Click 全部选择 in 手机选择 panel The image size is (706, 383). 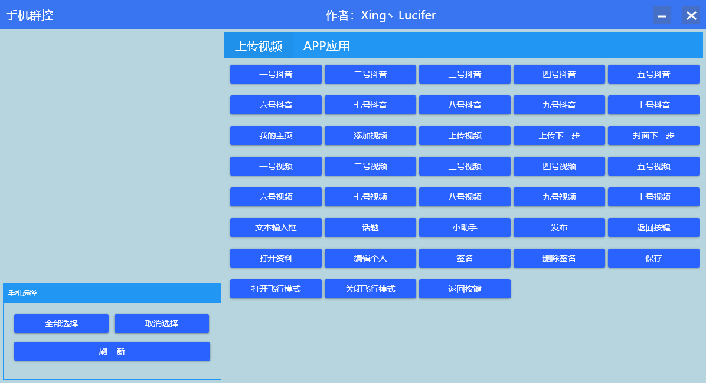click(61, 323)
